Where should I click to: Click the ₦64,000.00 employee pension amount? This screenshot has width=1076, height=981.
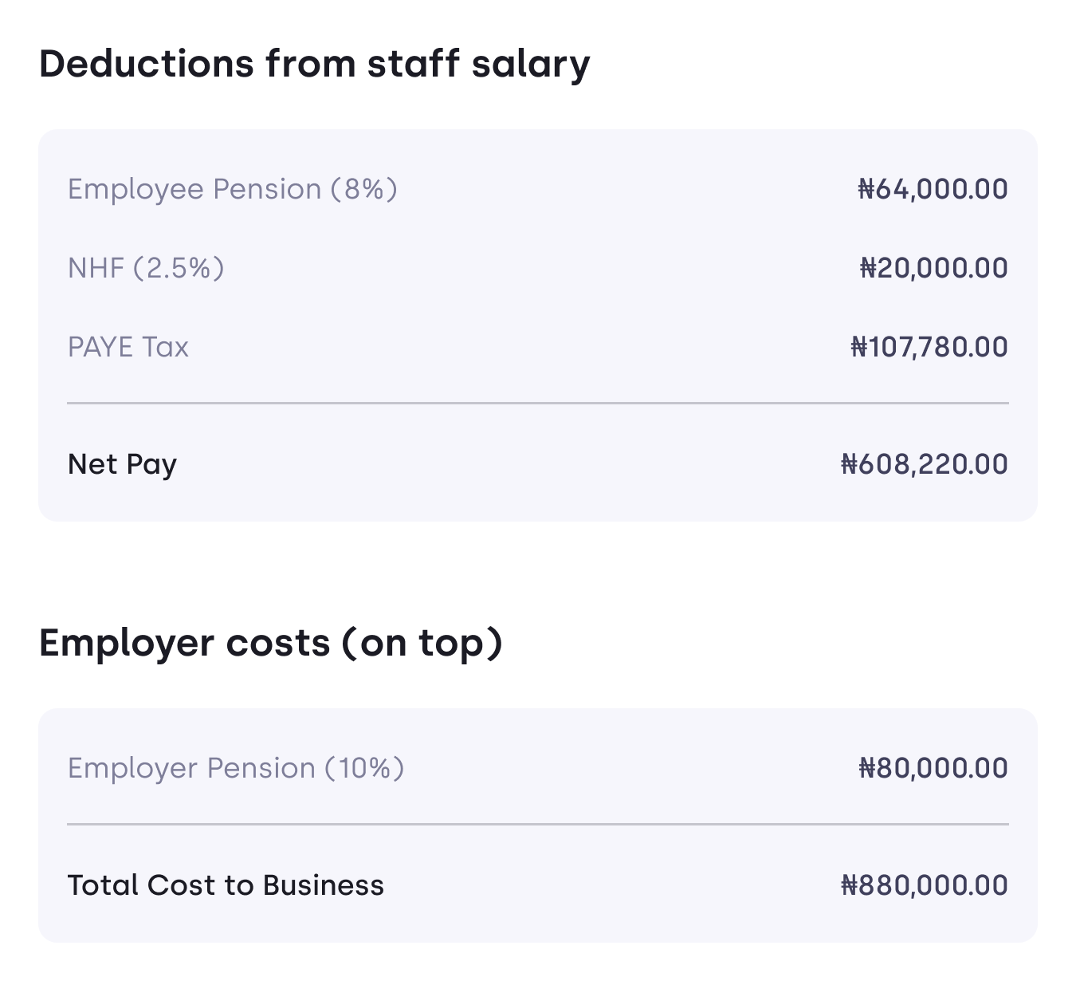(933, 190)
